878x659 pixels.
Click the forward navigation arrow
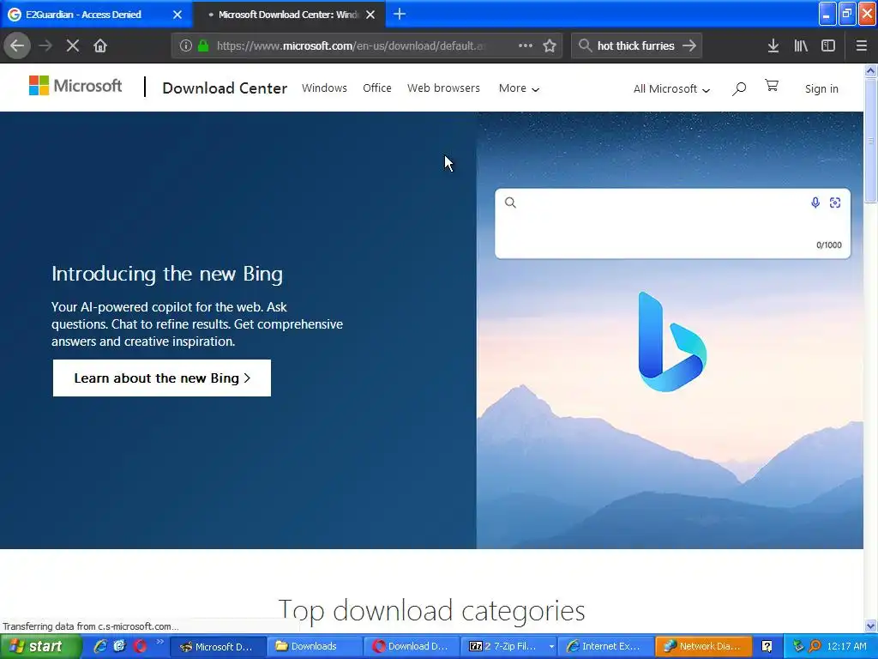click(x=45, y=45)
